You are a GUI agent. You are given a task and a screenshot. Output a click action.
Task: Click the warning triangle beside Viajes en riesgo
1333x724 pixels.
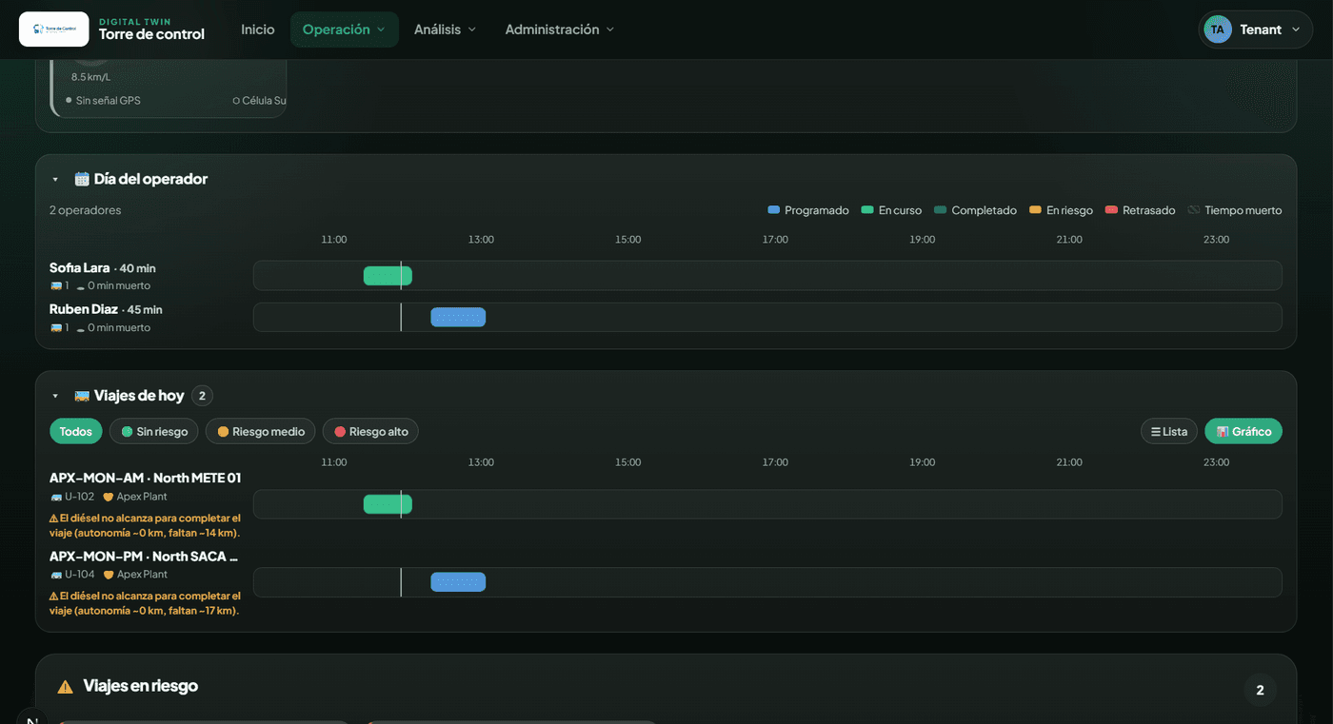(x=65, y=686)
